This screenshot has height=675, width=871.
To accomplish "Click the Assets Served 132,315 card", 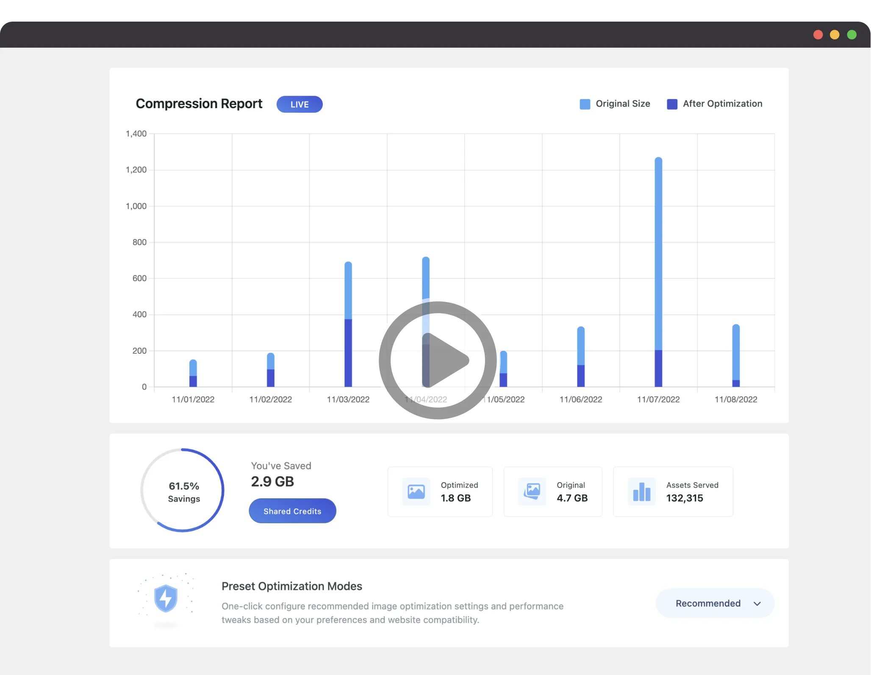I will pos(673,492).
